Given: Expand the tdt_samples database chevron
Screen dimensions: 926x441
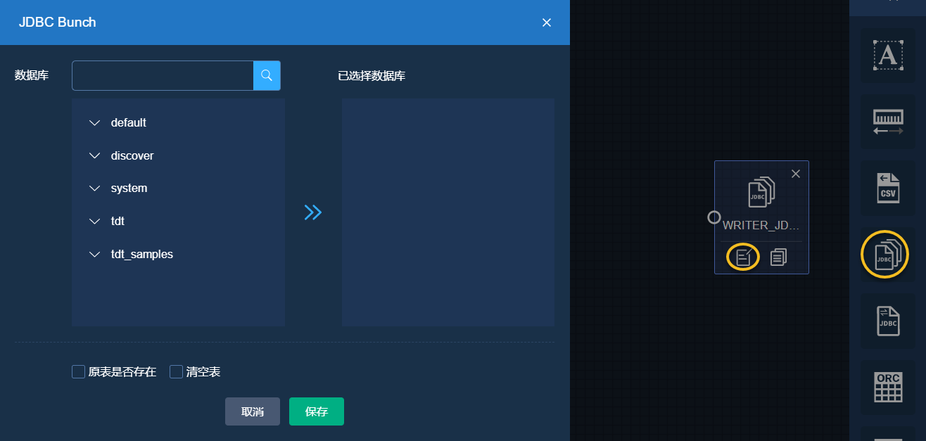Looking at the screenshot, I should point(95,254).
